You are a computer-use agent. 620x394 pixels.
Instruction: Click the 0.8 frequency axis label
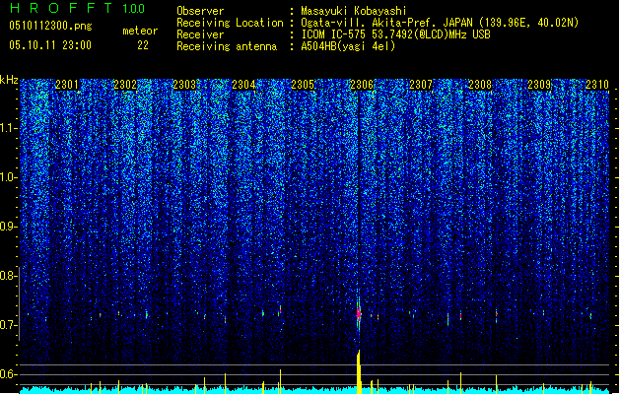tap(8, 276)
